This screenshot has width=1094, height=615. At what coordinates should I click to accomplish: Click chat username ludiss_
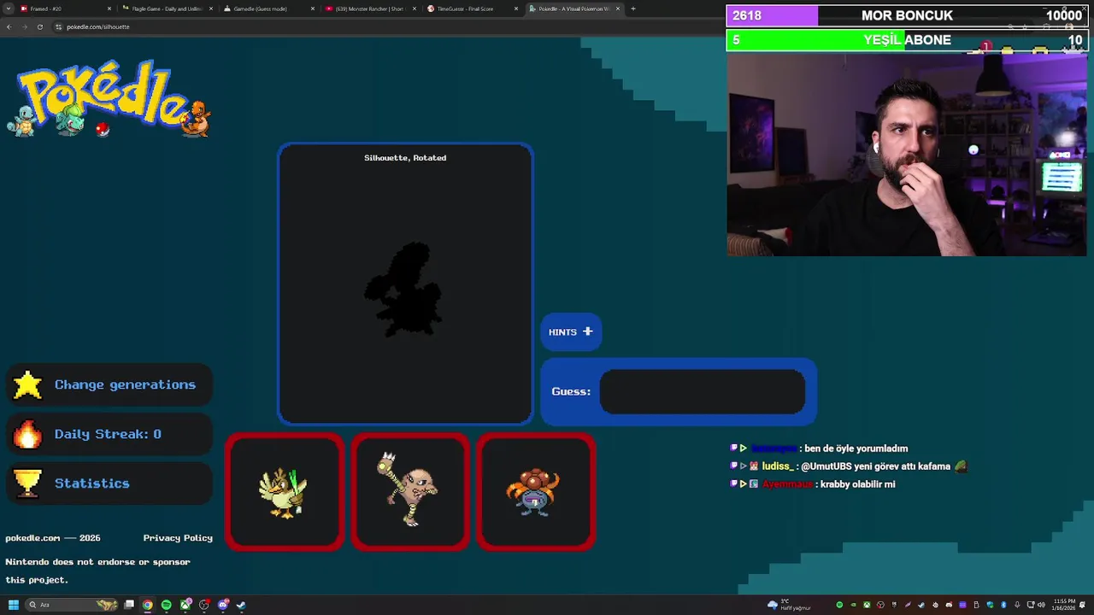(x=778, y=466)
